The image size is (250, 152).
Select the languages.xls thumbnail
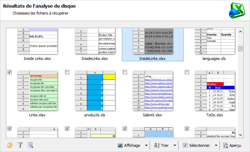[x=215, y=41]
